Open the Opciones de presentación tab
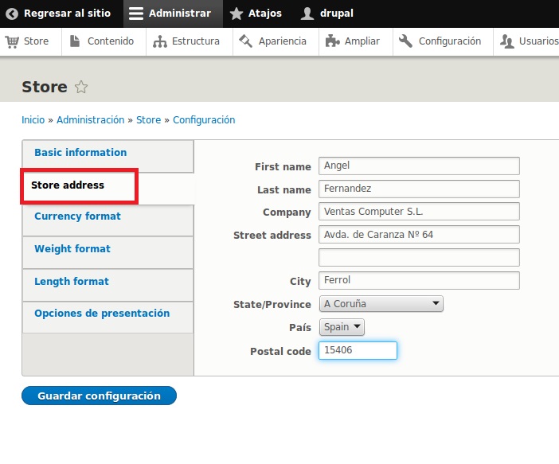 102,314
